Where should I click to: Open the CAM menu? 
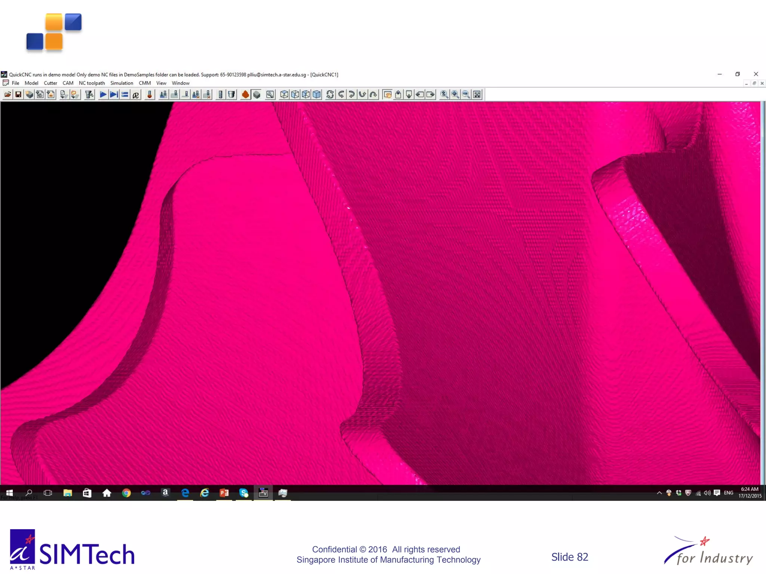click(x=68, y=83)
